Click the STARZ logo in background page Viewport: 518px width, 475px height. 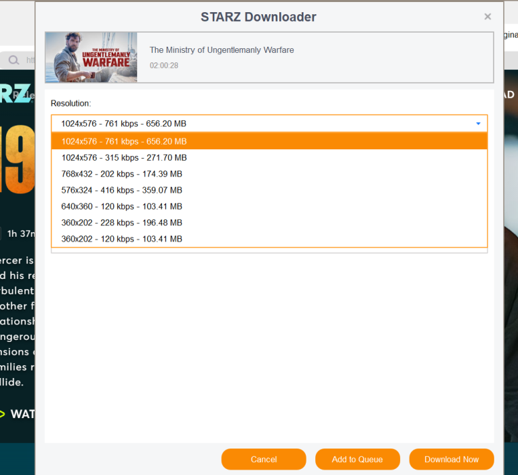click(x=16, y=93)
